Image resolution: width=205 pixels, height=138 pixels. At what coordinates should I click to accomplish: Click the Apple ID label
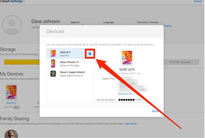point(75,22)
